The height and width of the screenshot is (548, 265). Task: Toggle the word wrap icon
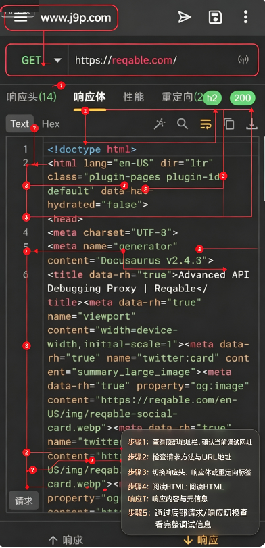(206, 124)
